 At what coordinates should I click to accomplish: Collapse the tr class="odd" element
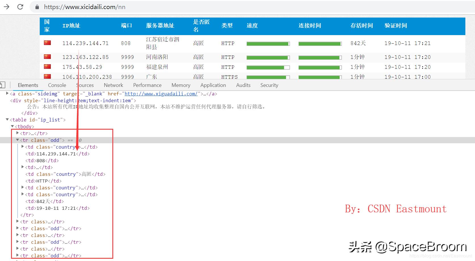18,140
